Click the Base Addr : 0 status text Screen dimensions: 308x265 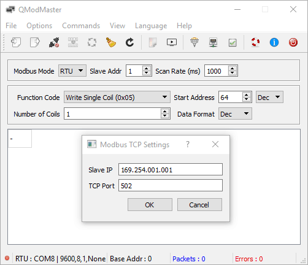point(131,259)
